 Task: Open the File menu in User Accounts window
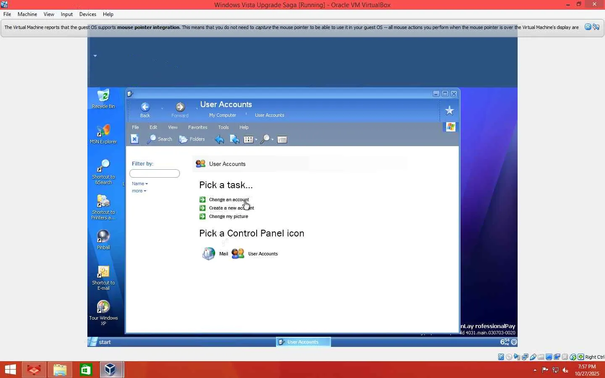(135, 127)
